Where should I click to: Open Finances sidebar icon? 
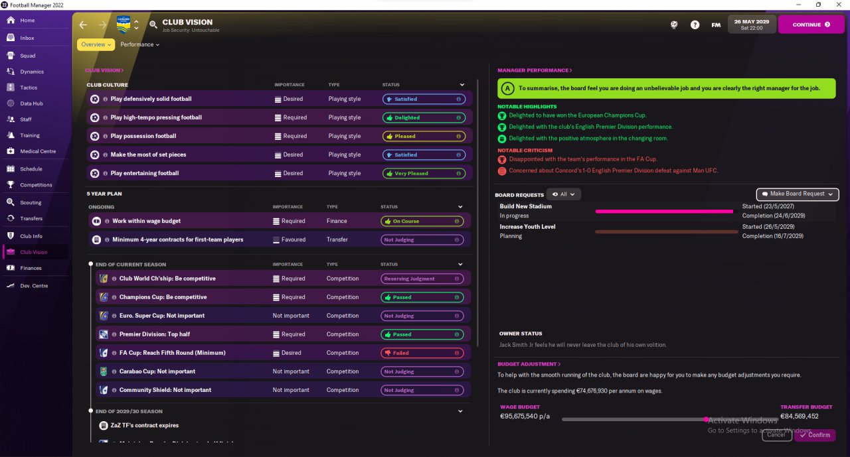(x=11, y=268)
